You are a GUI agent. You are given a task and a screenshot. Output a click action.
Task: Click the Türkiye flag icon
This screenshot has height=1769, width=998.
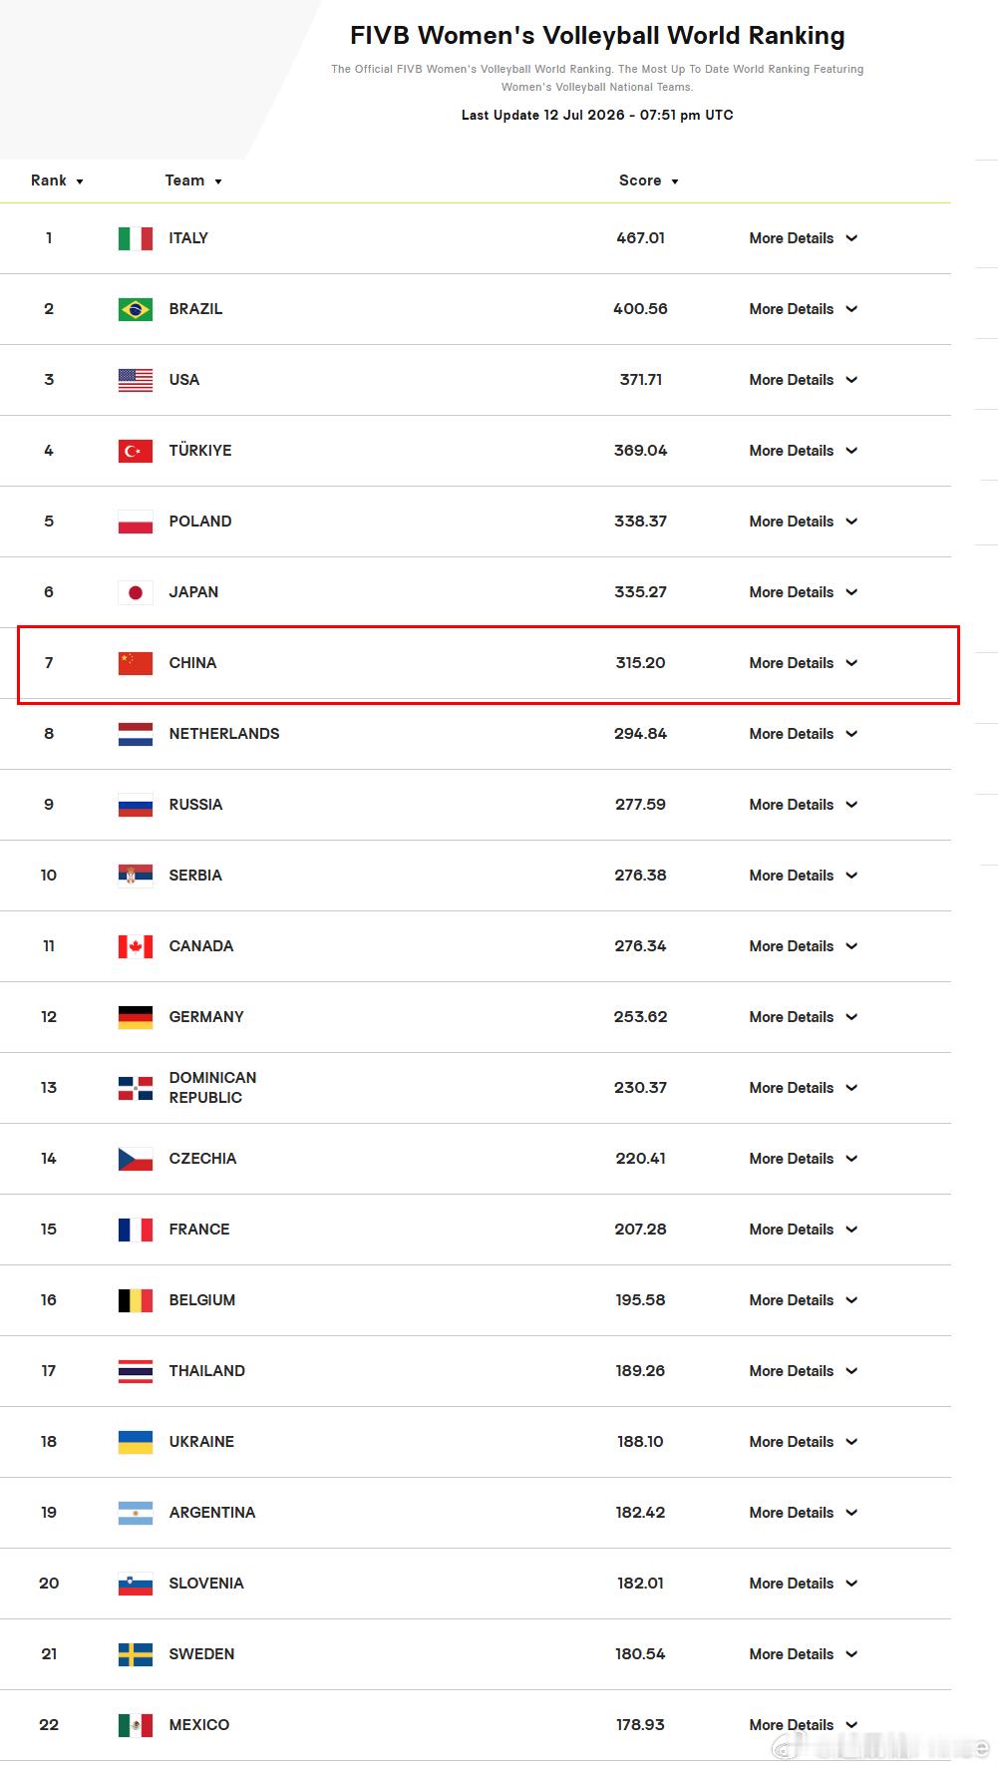tap(136, 451)
